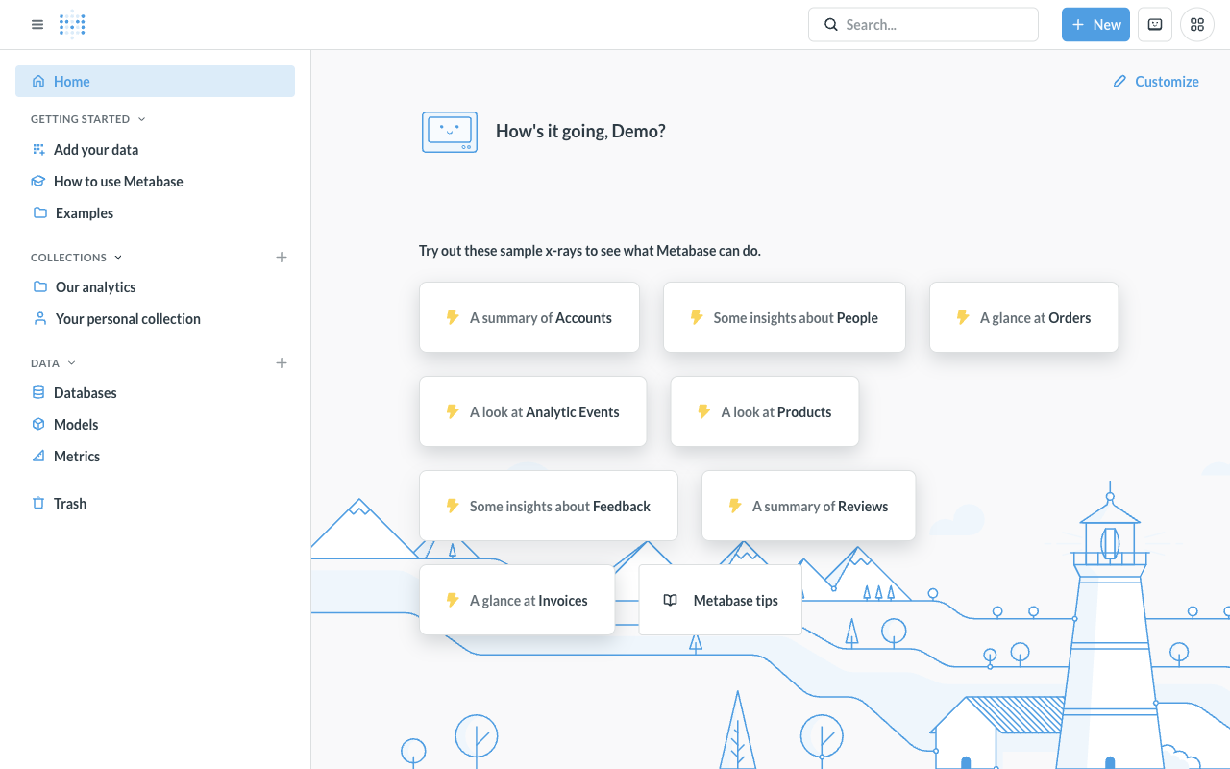Click the Home house icon
Viewport: 1230px width, 769px height.
(38, 82)
